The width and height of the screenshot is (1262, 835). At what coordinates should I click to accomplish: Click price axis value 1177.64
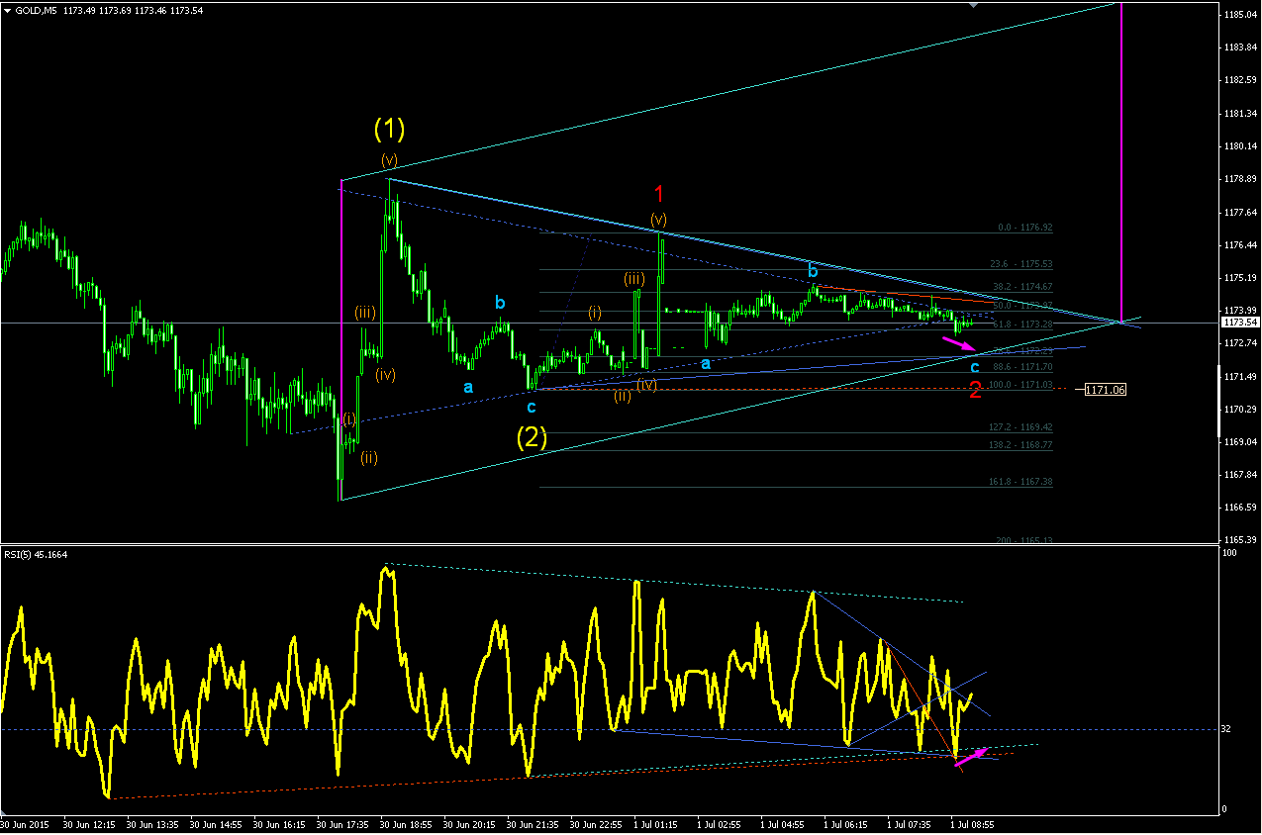click(1240, 212)
